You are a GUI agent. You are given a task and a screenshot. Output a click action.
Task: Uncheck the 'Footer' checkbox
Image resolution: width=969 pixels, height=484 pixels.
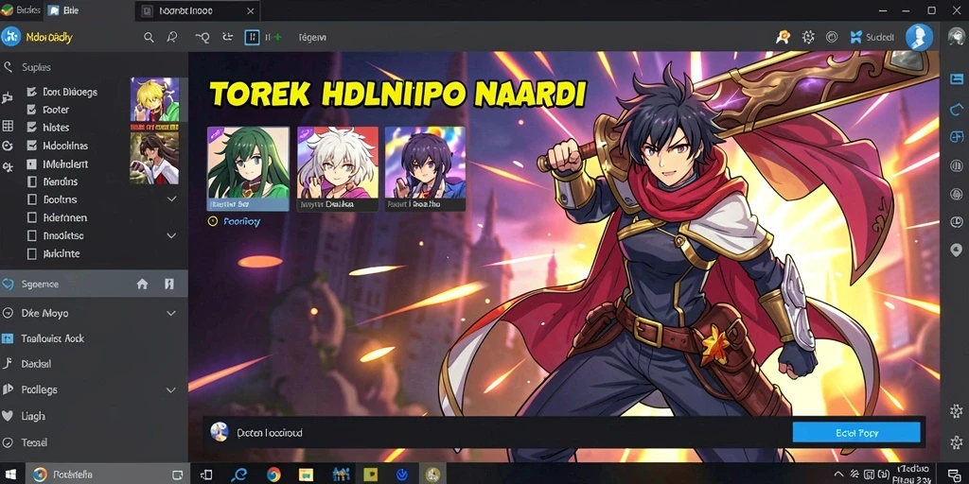pyautogui.click(x=32, y=110)
